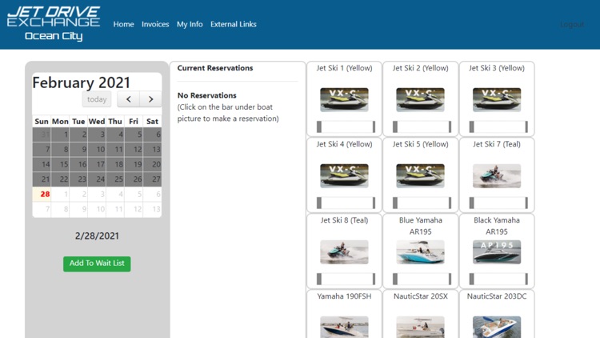Open External Links in the navbar
The width and height of the screenshot is (600, 338).
click(x=233, y=24)
